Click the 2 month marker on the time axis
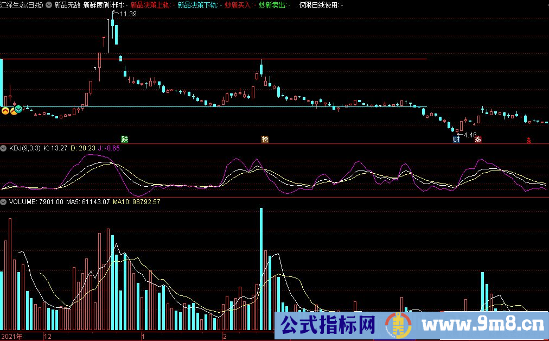549x341 pixels. (x=225, y=337)
